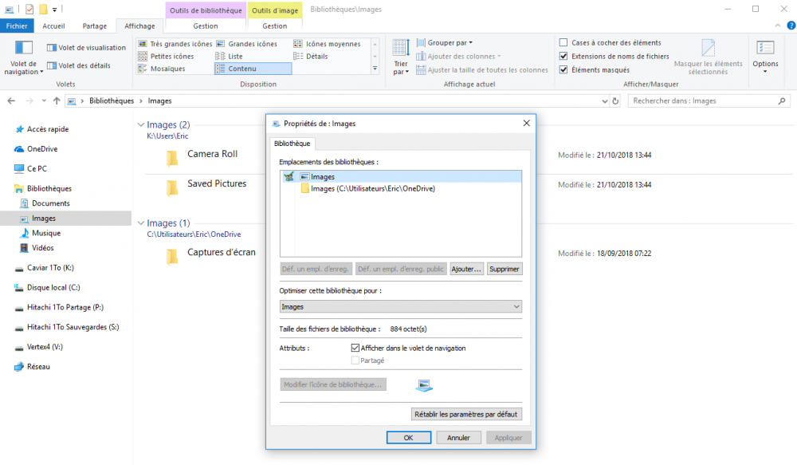Refresh the current folder view

615,100
